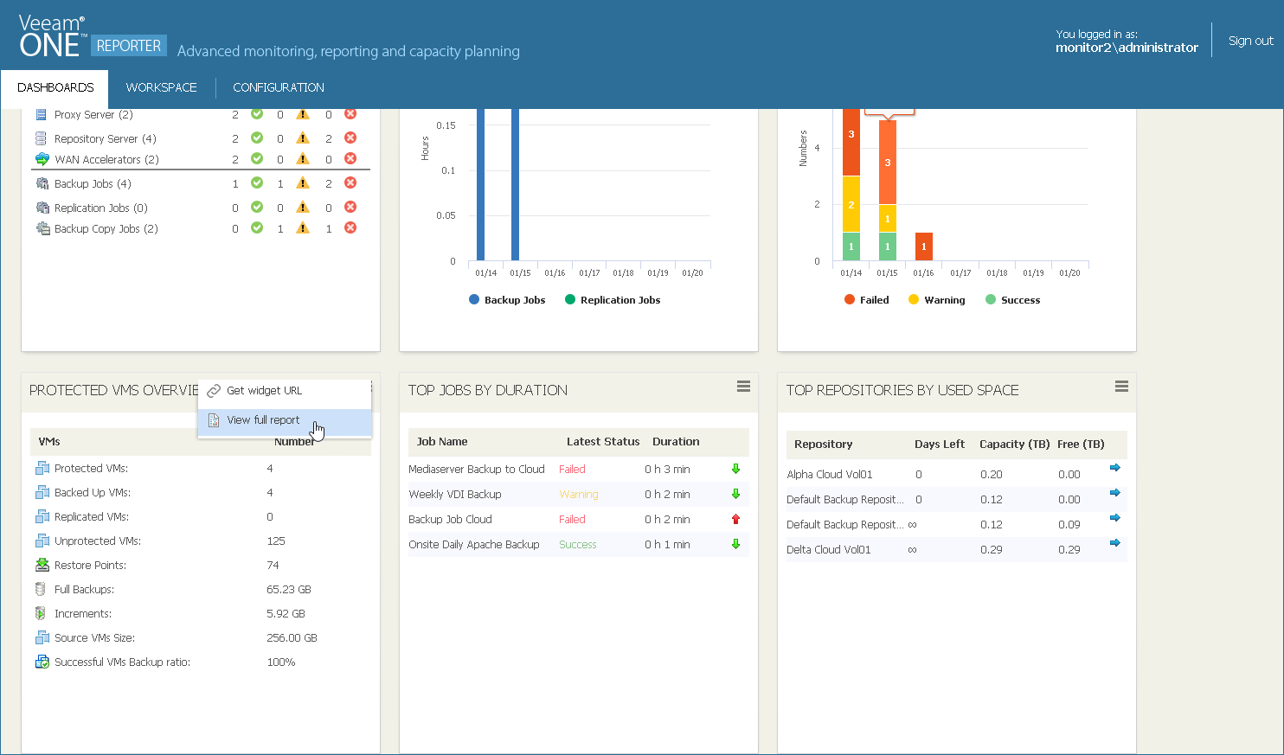1284x755 pixels.
Task: Open the Mediaserver Backup to Cloud job
Action: (x=477, y=470)
